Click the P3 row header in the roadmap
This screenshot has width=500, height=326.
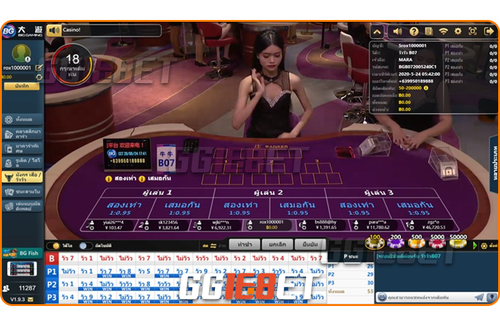pos(52,298)
